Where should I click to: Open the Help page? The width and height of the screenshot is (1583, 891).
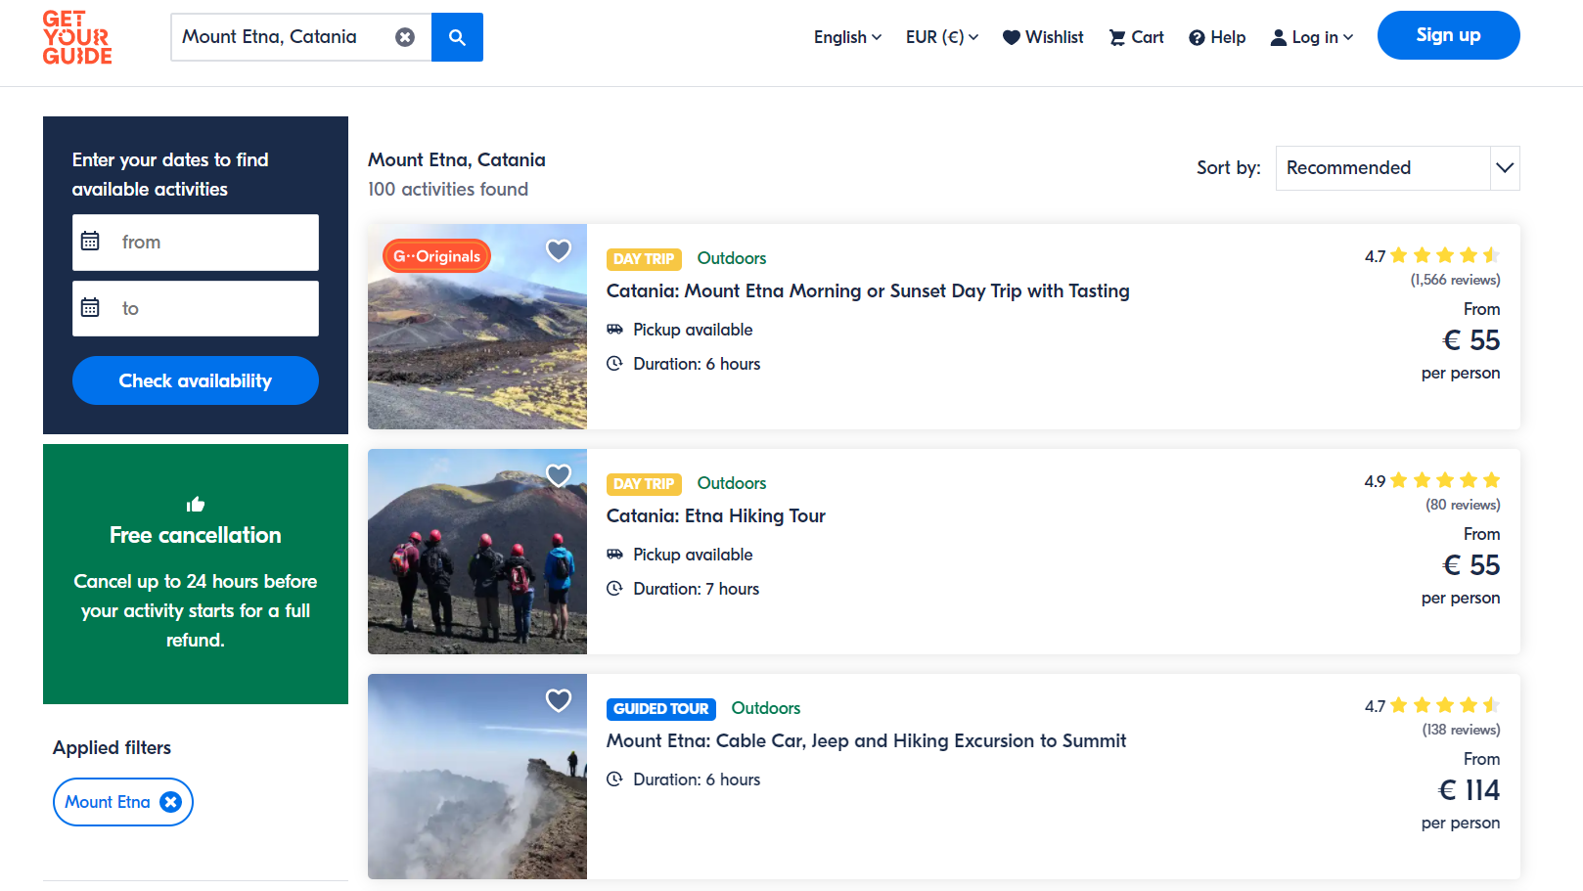click(1217, 37)
